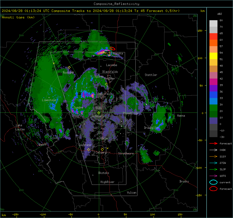Viewport: 233px width, 218px height.
Task: Click the RedDeer city label
Action: [110, 79]
